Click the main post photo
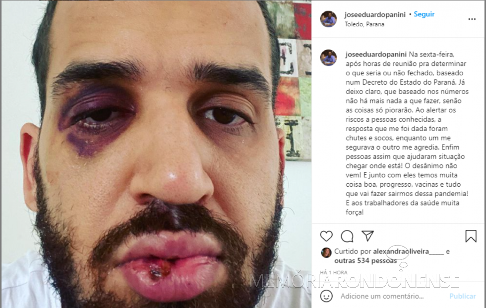Screen dimensions: 486x308 pyautogui.click(x=157, y=154)
